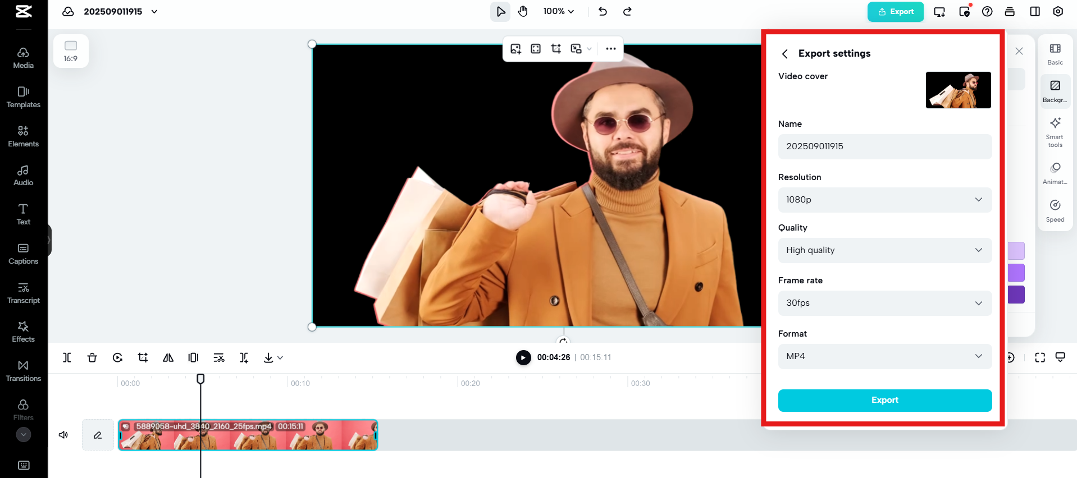
Task: Click the rotate handle below canvas
Action: pyautogui.click(x=563, y=341)
